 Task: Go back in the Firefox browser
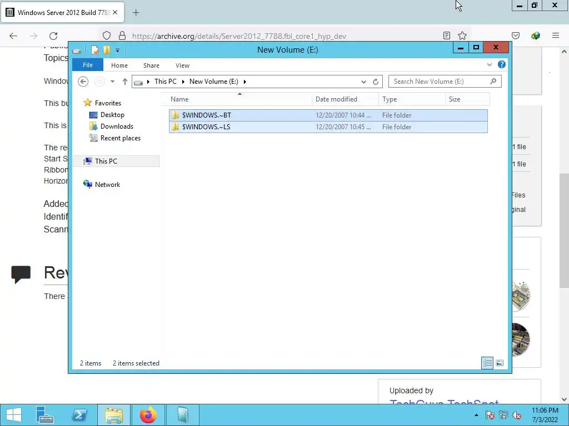[x=13, y=36]
